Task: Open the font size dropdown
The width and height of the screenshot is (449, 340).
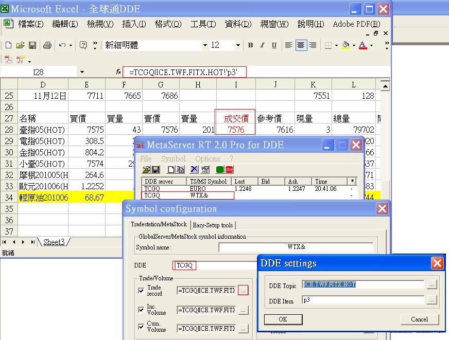Action: 238,45
